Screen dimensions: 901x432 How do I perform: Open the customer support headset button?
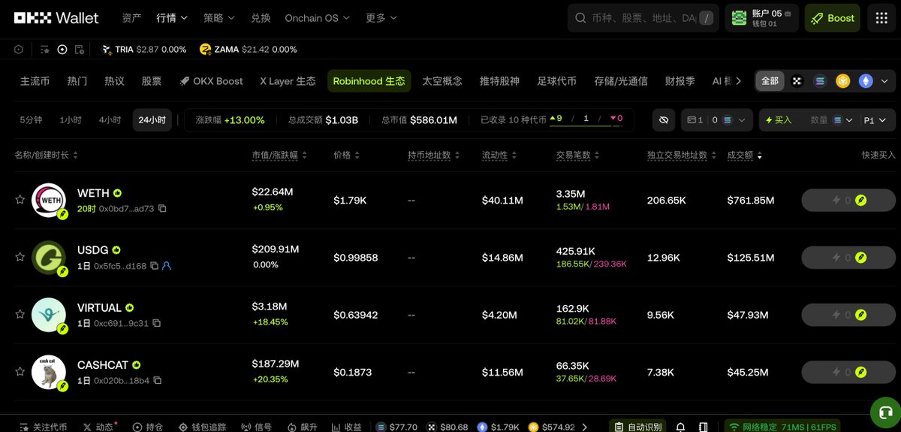(x=884, y=413)
